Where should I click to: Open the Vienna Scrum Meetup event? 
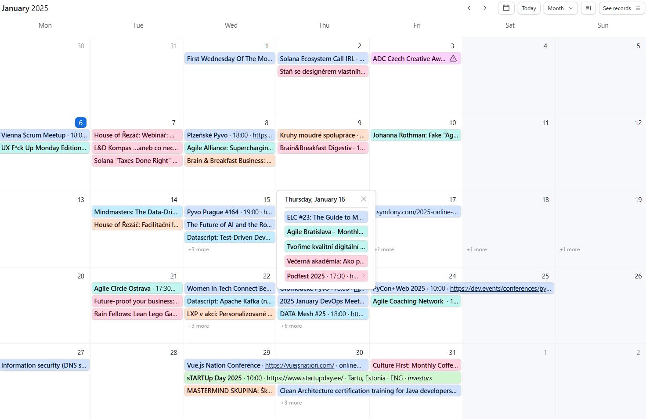point(33,135)
